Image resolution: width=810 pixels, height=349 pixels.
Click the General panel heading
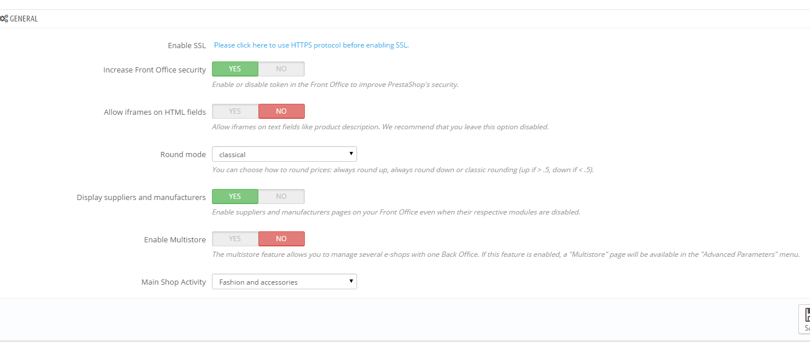tap(24, 19)
